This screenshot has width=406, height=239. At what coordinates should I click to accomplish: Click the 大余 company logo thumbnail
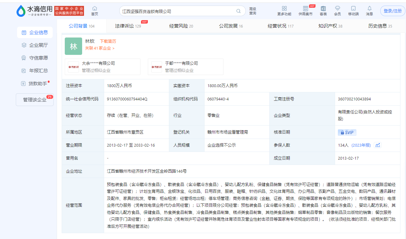click(73, 67)
